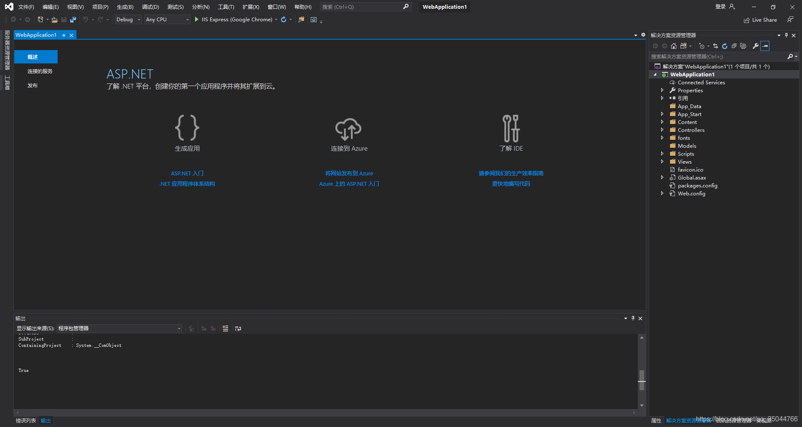The height and width of the screenshot is (427, 802).
Task: Clear all output with the red-X icon
Action: [x=225, y=328]
